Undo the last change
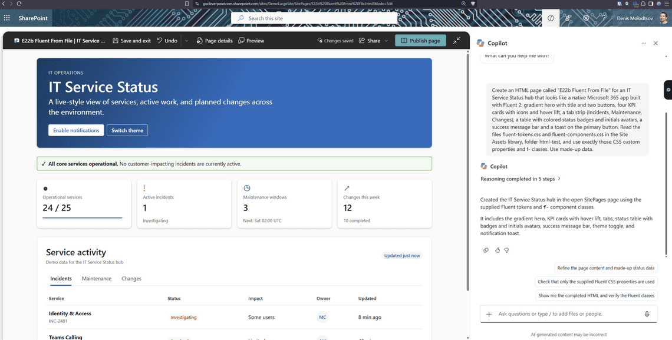Screen dimensions: 672x340 [x=167, y=41]
